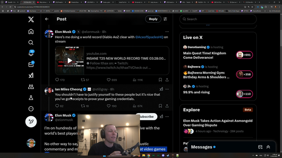Viewport: 282px width, 158px height.
Task: Expand the Messages drawer chevrons
Action: pos(268,147)
